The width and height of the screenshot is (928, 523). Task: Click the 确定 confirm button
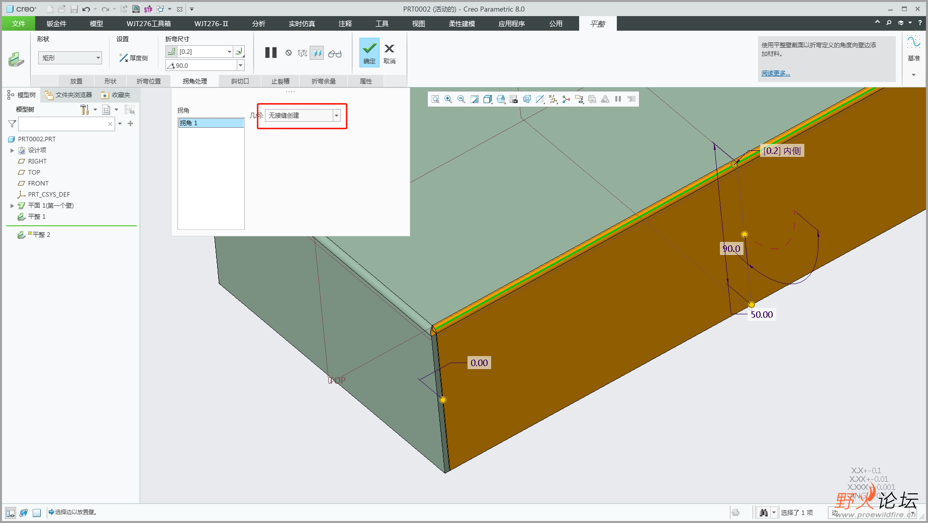pyautogui.click(x=369, y=52)
